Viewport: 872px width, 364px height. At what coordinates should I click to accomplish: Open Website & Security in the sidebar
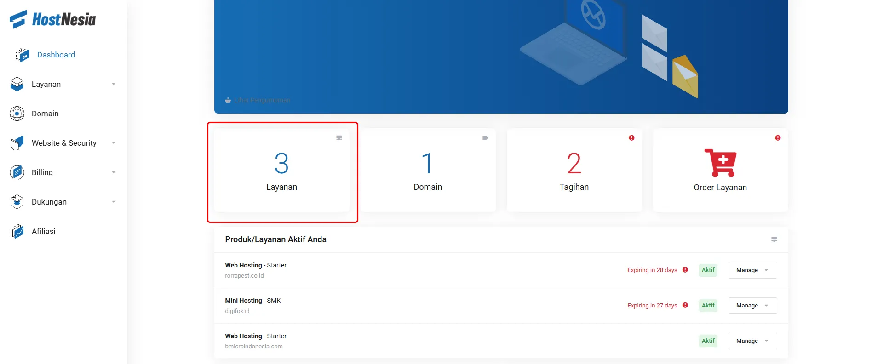[x=64, y=143]
